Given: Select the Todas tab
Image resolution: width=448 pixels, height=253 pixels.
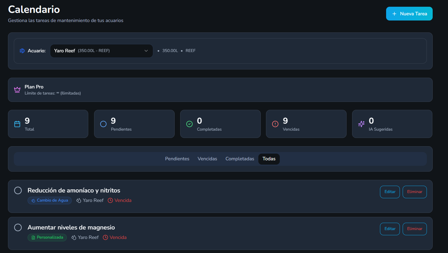Looking at the screenshot, I should coord(269,159).
